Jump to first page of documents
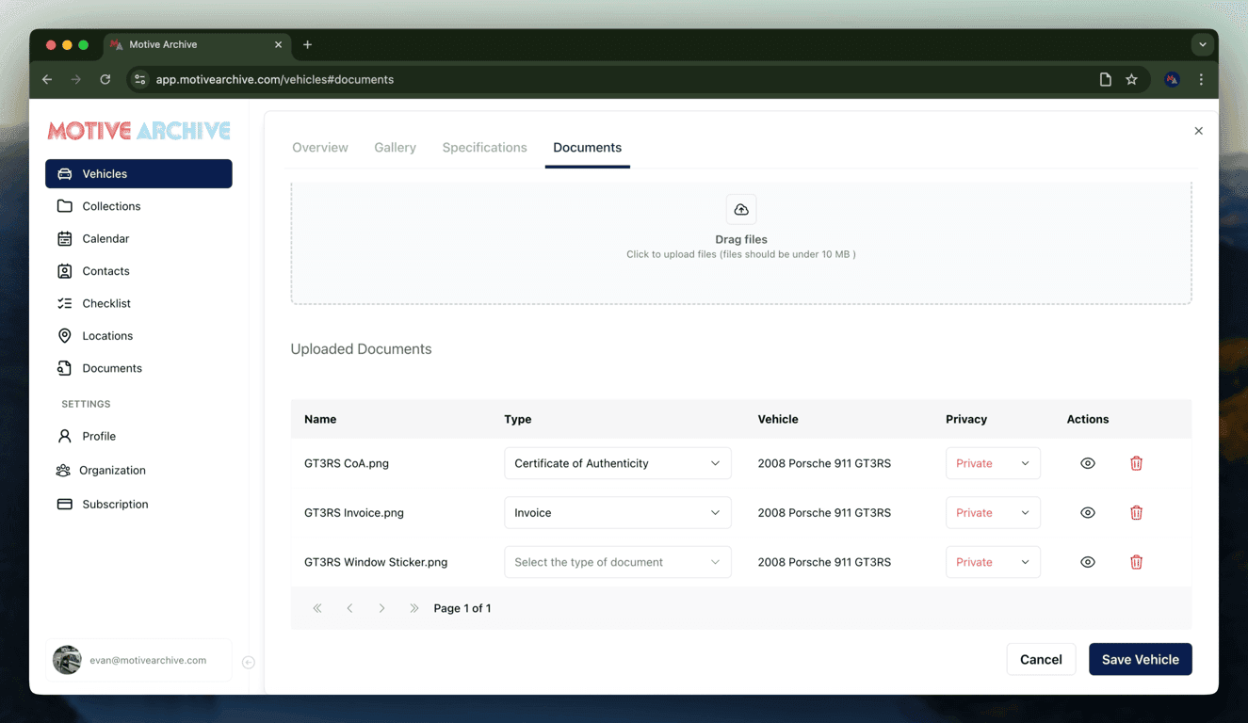 [x=317, y=608]
